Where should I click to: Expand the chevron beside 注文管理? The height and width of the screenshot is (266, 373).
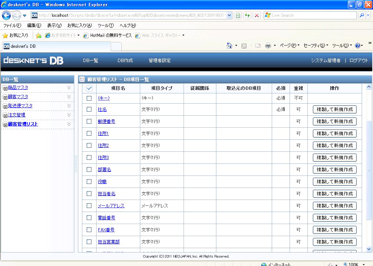coord(69,115)
